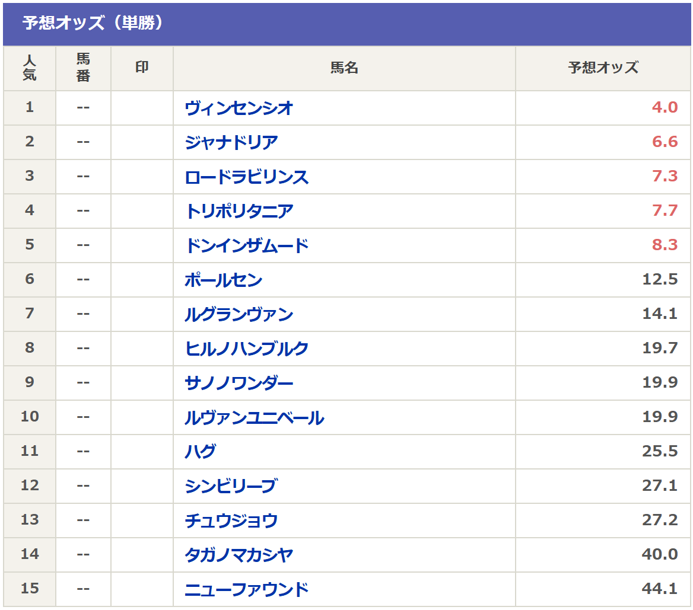This screenshot has height=610, width=693.
Task: Select odds value 44.1
Action: tap(660, 589)
